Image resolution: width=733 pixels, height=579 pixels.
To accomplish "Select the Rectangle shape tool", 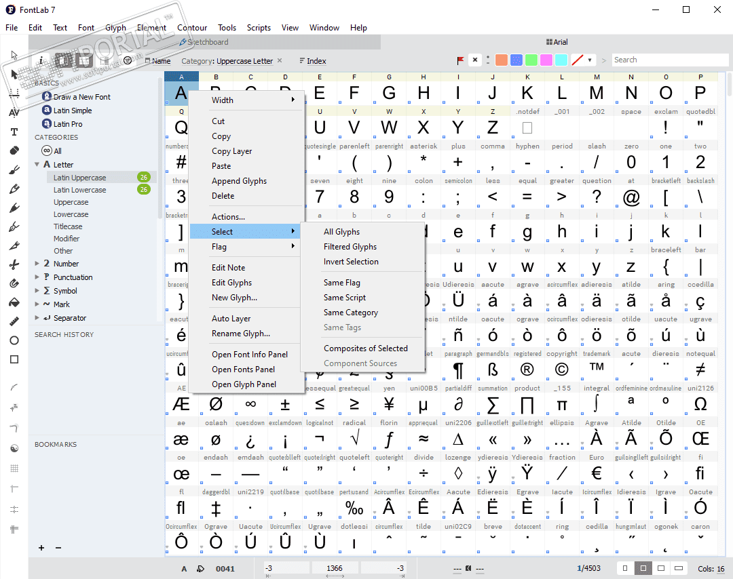I will tap(14, 359).
